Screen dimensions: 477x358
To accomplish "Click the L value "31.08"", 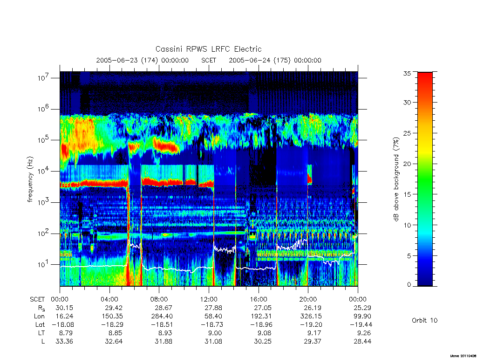I will pyautogui.click(x=213, y=342).
